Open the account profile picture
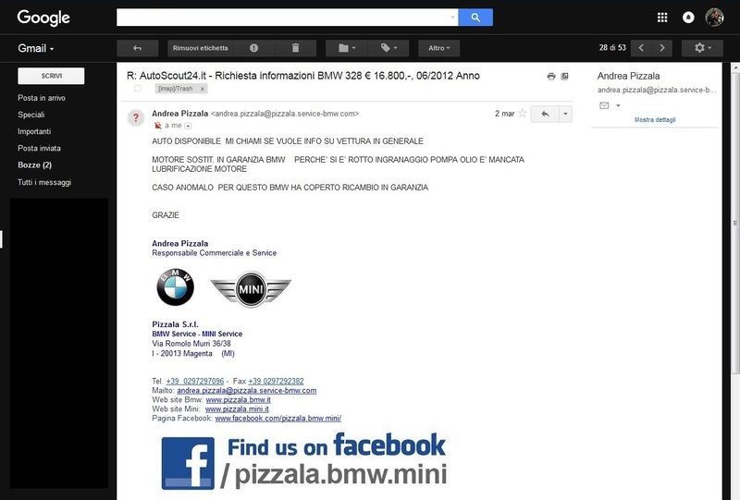 (x=714, y=18)
